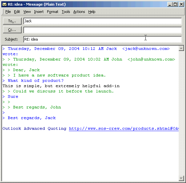Open the Help menu

click(x=92, y=12)
